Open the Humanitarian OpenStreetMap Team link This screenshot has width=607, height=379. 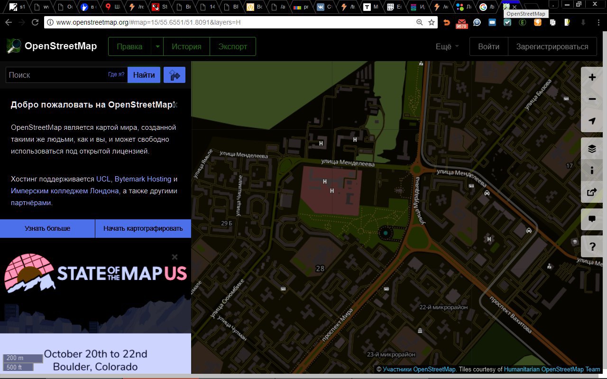click(552, 370)
